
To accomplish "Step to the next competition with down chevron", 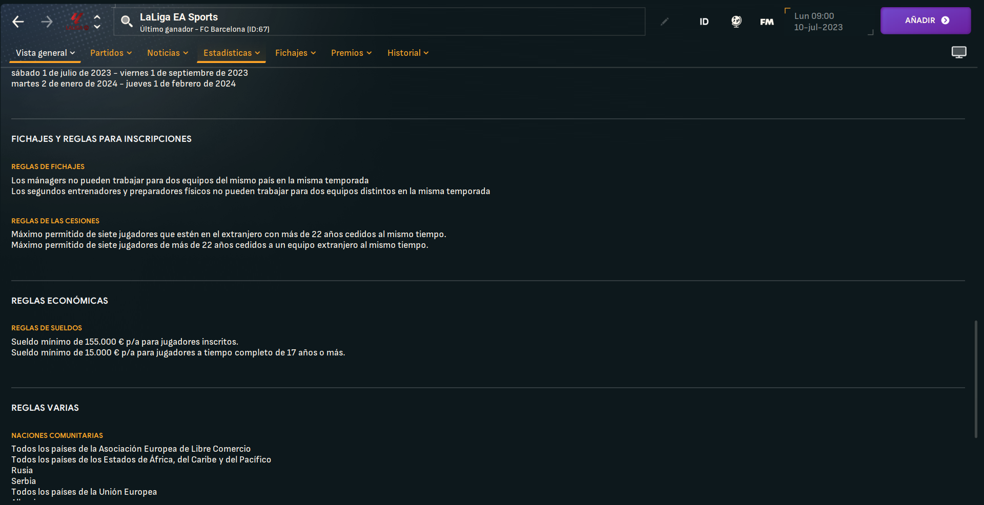I will [x=97, y=27].
